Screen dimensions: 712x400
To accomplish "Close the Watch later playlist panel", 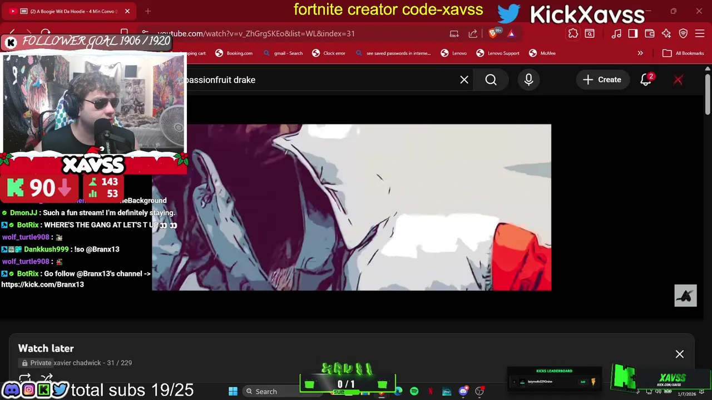I will pos(680,354).
